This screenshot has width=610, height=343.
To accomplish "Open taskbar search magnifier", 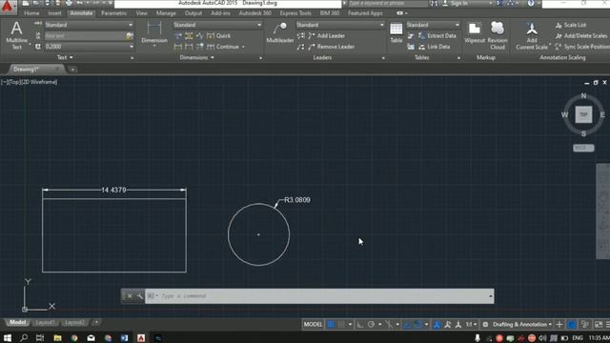I will (24, 338).
